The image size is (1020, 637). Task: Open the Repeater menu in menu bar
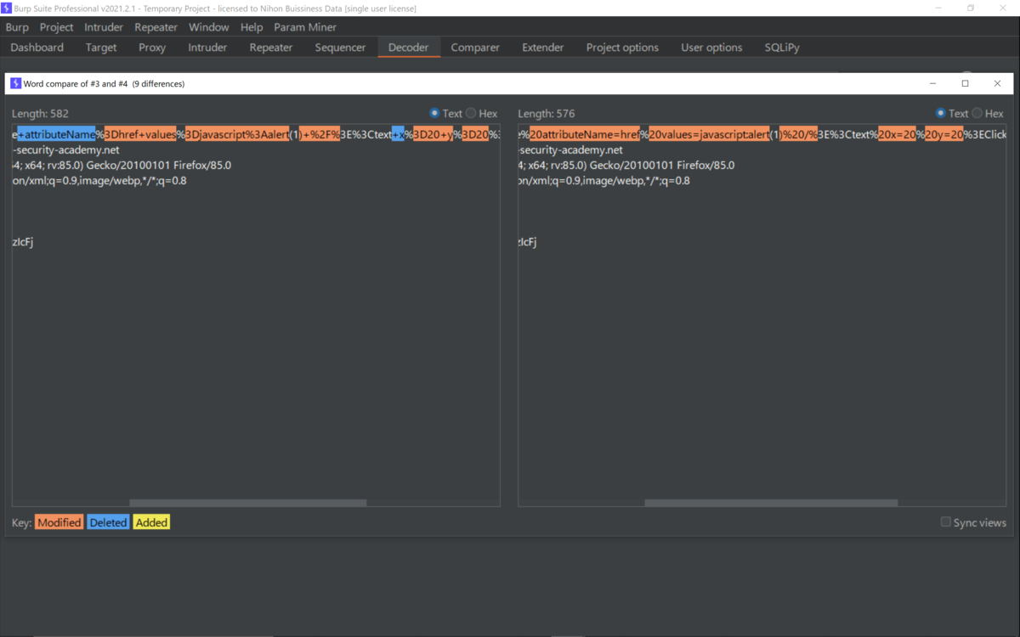tap(156, 27)
